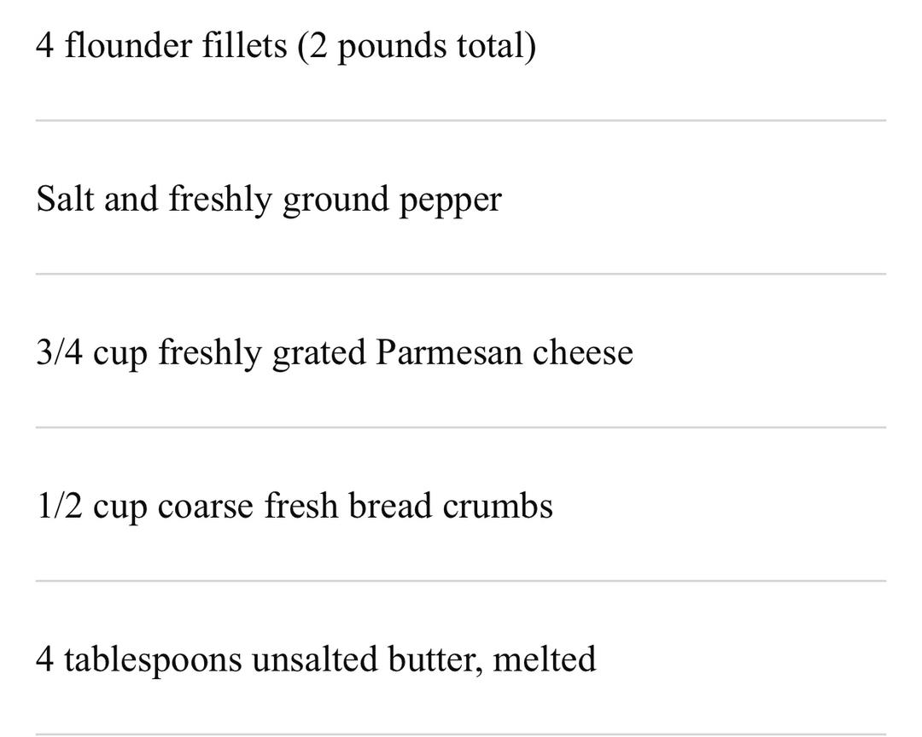Click the "1/2" quantity text
The image size is (922, 737).
60,506
